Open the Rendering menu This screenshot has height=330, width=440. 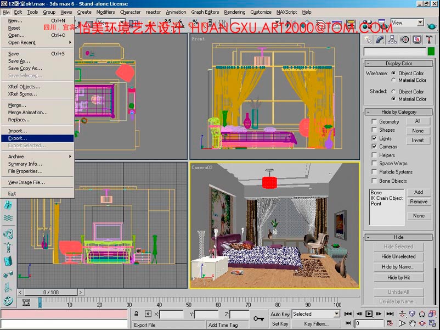(235, 12)
